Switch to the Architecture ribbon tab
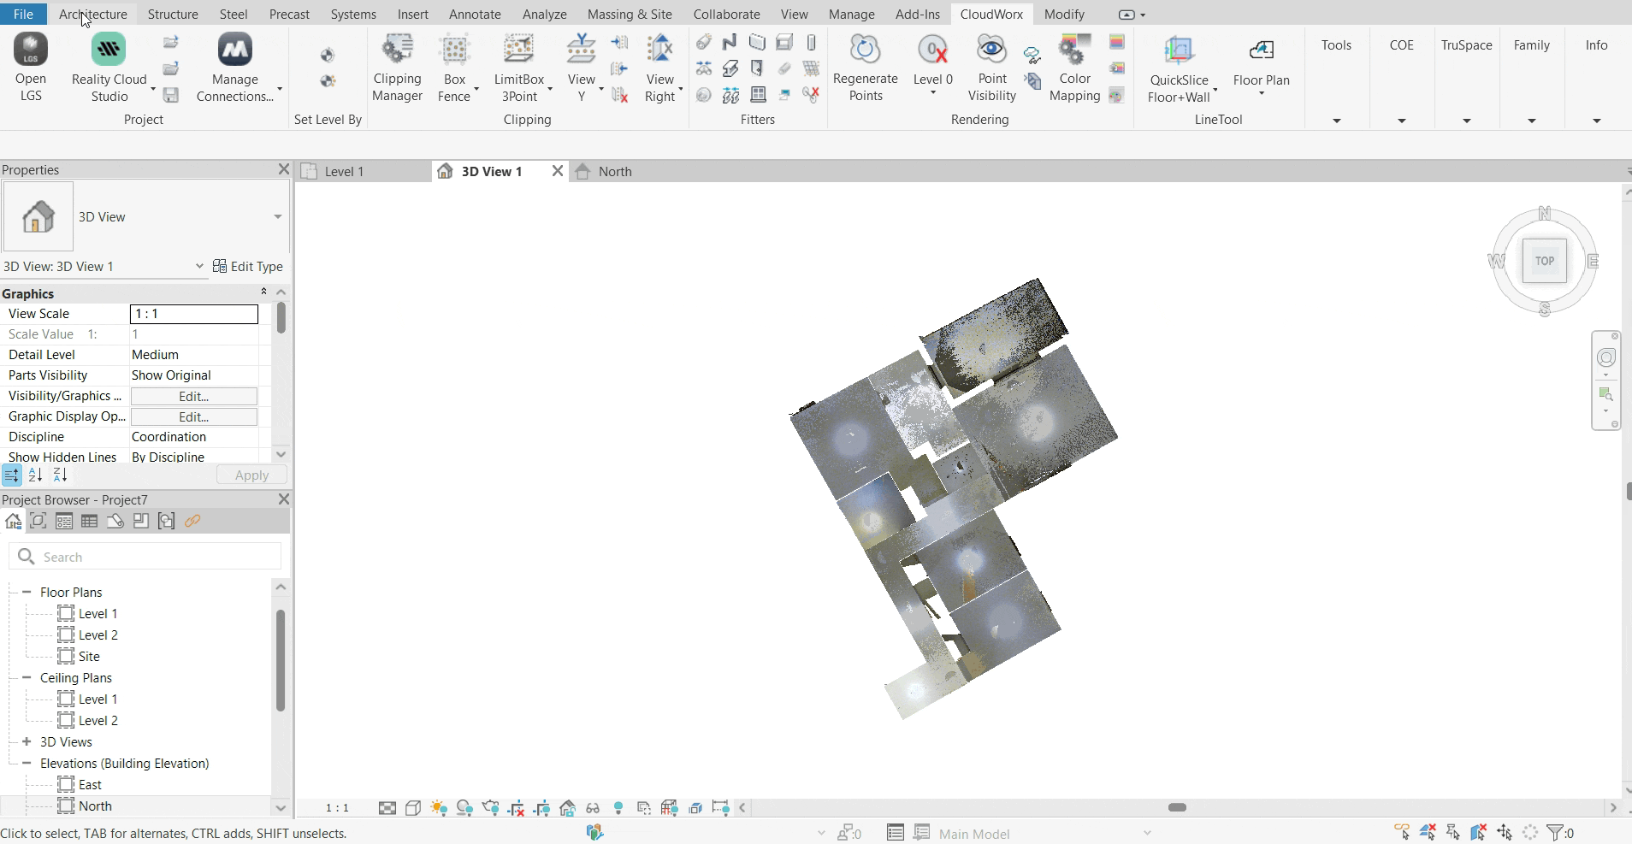Screen dimensions: 1632x844 pos(92,15)
